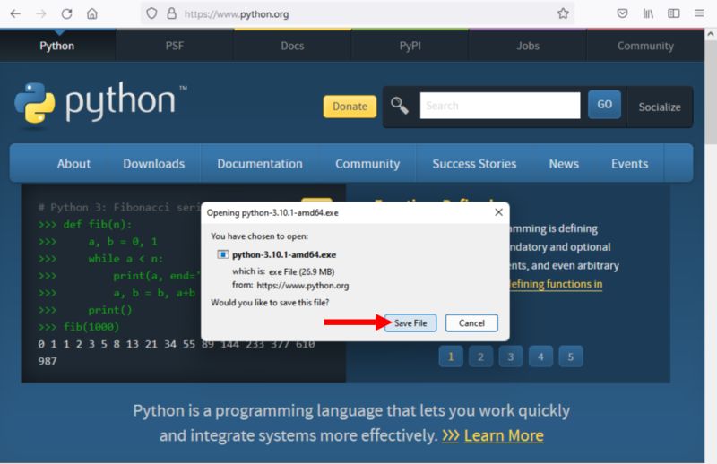The image size is (717, 464).
Task: Click the padlock site security icon
Action: (171, 13)
